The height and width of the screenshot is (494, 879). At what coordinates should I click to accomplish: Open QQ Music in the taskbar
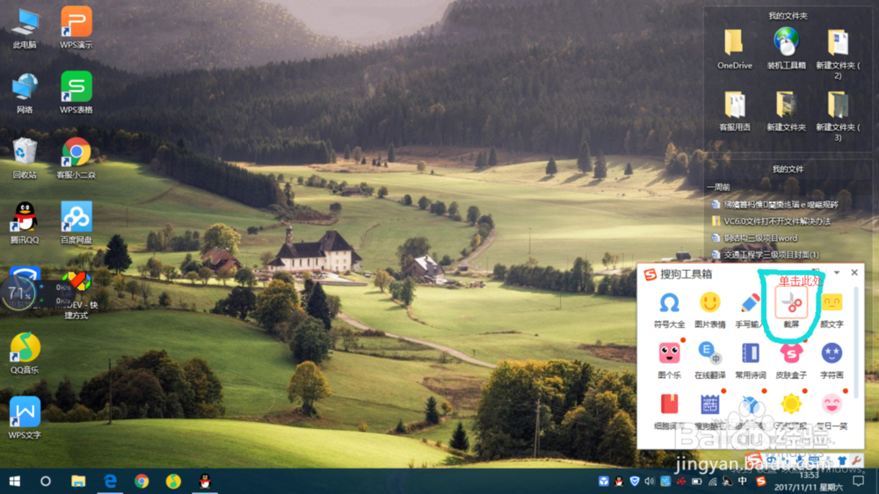tap(173, 481)
